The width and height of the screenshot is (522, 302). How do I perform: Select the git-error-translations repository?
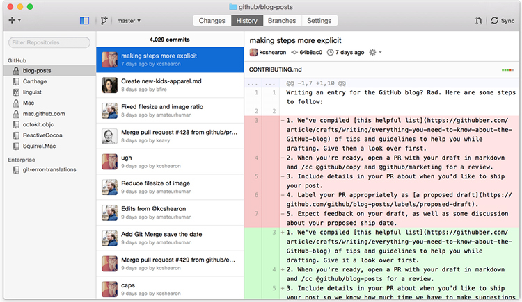(x=49, y=170)
